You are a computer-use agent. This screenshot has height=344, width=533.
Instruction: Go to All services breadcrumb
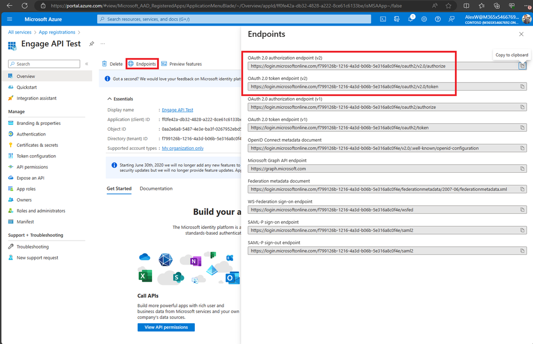coord(20,33)
